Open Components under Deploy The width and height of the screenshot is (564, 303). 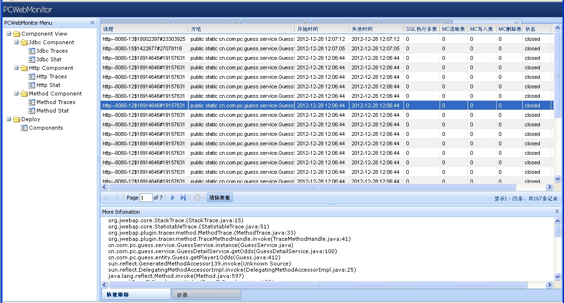tap(46, 128)
